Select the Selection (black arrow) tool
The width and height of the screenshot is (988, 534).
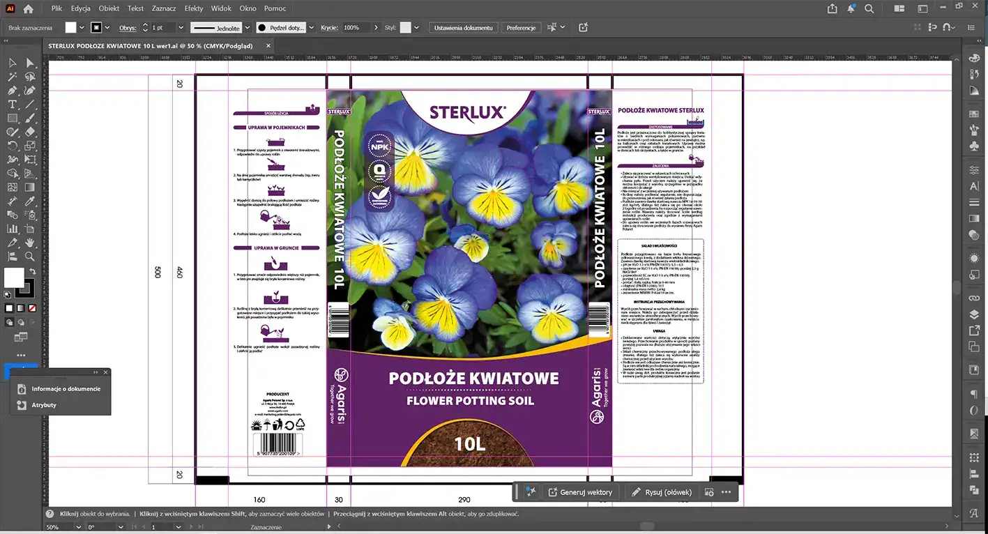pos(13,63)
